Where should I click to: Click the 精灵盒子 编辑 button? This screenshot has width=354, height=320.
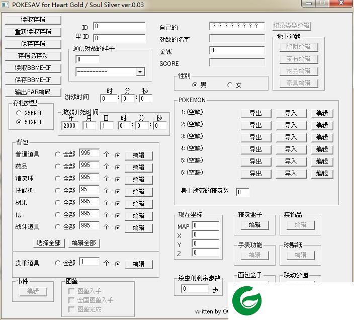click(x=255, y=225)
